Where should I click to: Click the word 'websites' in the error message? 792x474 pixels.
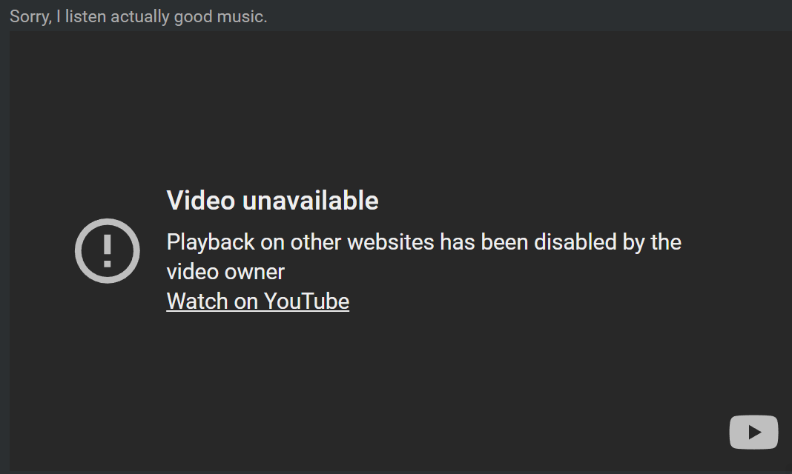tap(391, 242)
